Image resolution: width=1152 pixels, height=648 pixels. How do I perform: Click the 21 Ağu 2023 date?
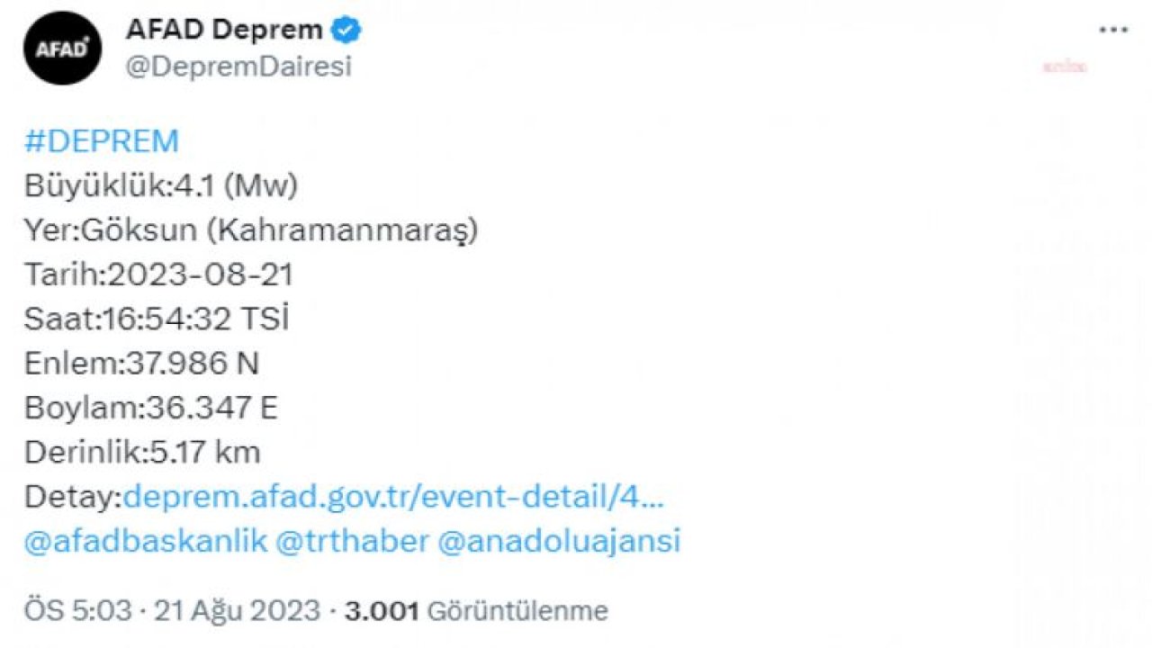238,611
